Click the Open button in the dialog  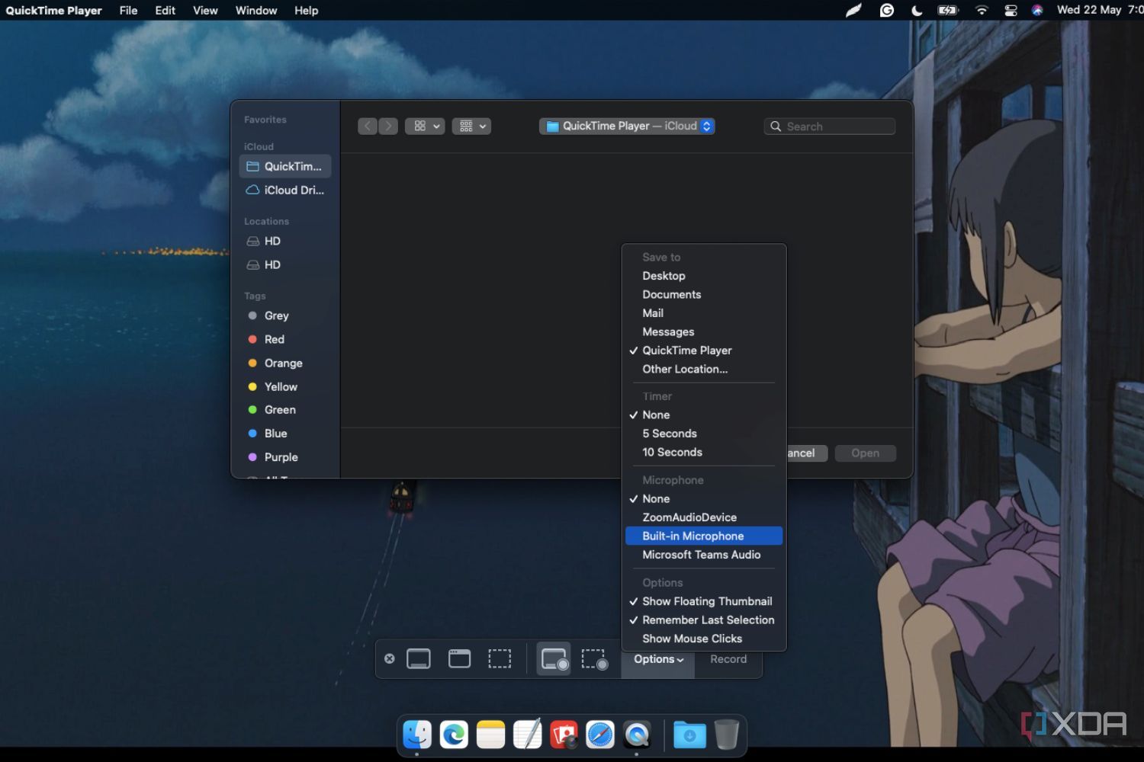(x=865, y=453)
